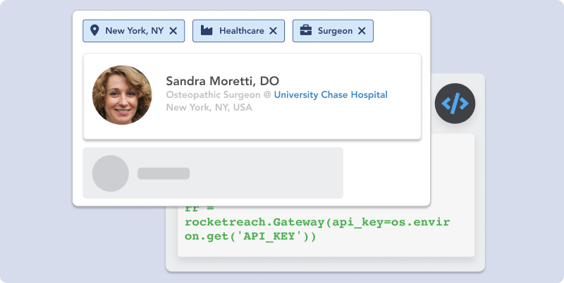
Task: Click the gray placeholder name bar
Action: tap(164, 173)
